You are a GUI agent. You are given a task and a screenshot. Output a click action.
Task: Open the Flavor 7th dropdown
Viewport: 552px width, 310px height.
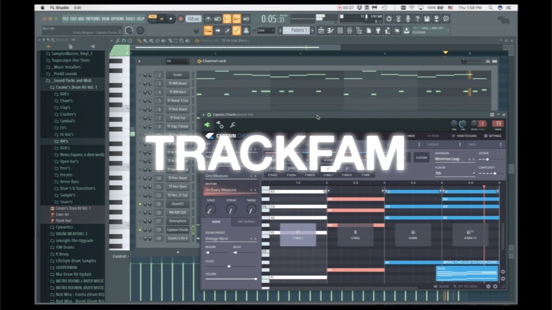coord(455,173)
